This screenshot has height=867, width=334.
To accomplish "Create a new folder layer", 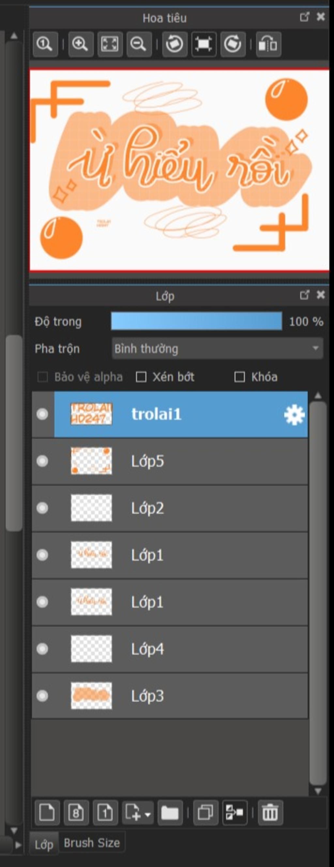I will click(x=170, y=813).
